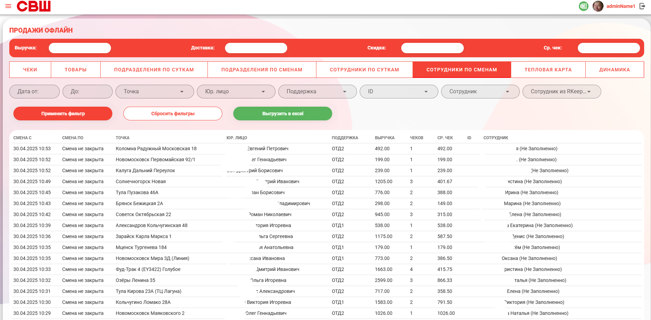Select Мценск Тургенева 184 cell
The height and width of the screenshot is (320, 651).
point(141,247)
